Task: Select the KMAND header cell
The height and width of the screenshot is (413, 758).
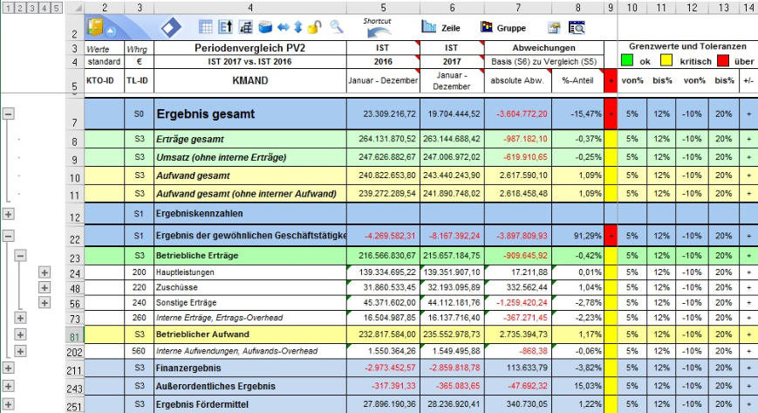Action: tap(250, 80)
